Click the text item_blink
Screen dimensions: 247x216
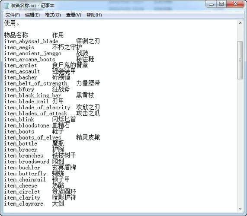19,120
